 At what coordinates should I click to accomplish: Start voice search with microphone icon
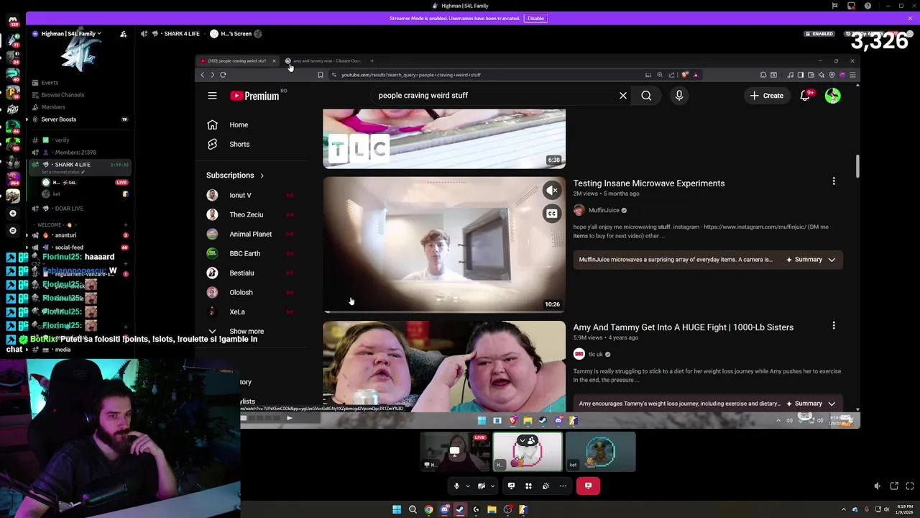[x=679, y=96]
